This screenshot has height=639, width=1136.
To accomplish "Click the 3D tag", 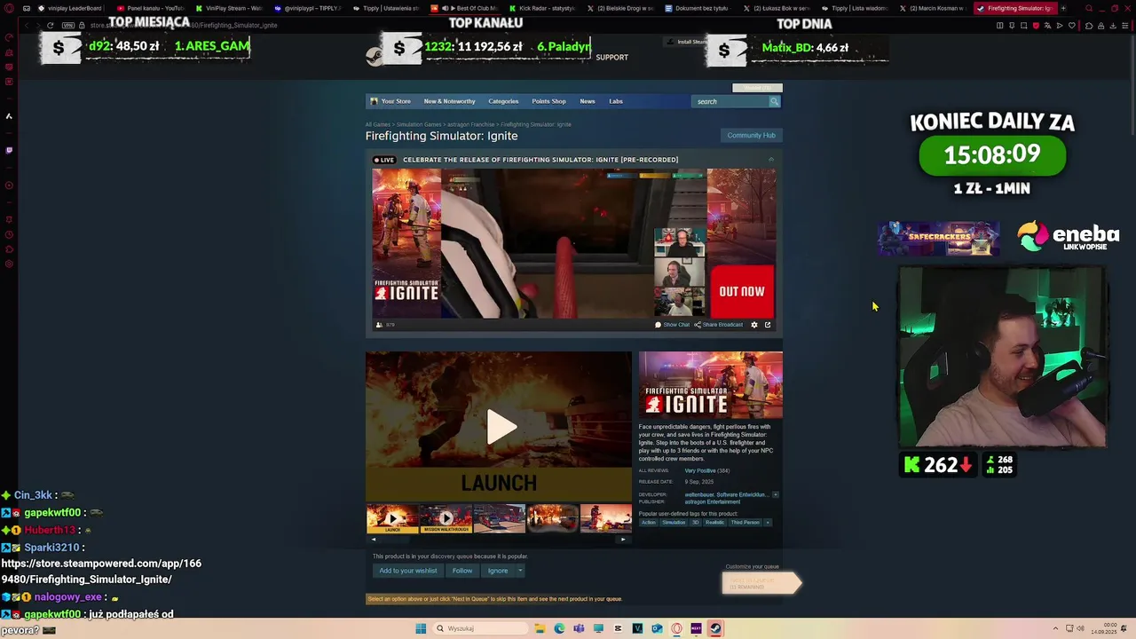I will coord(696,523).
